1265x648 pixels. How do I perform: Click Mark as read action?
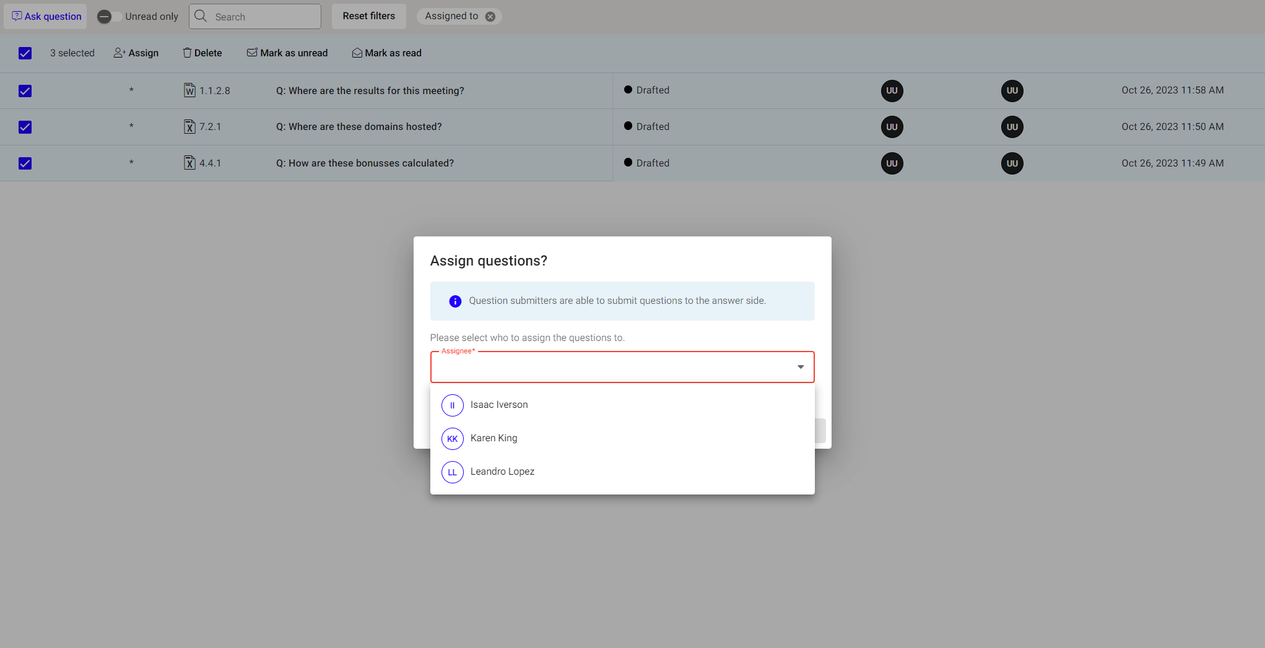pyautogui.click(x=387, y=53)
